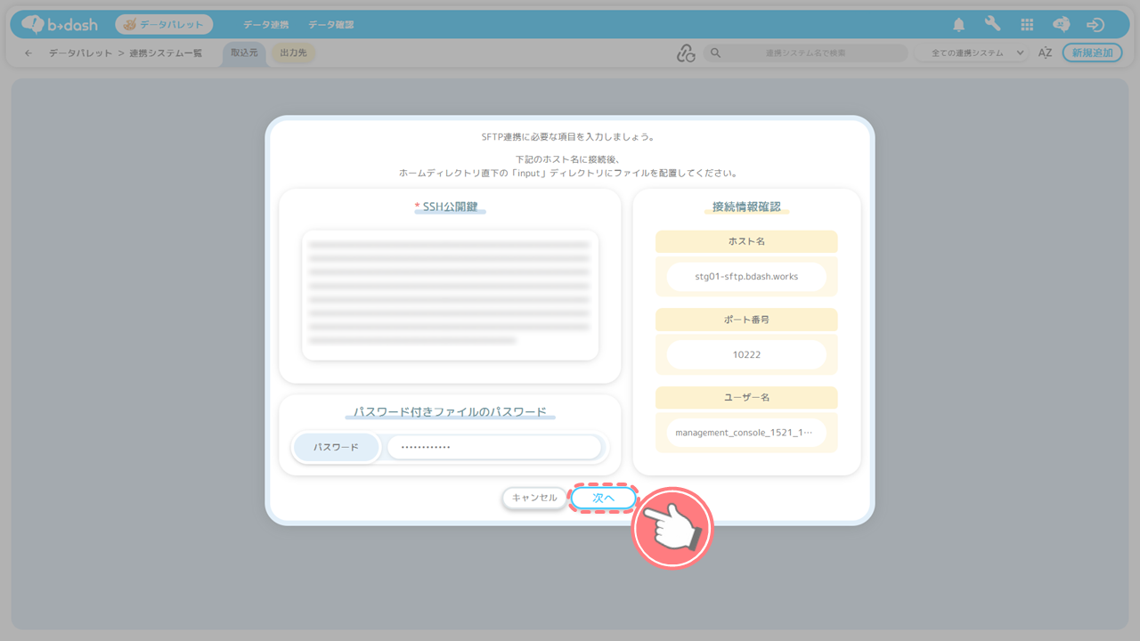Open the データパレット menu
Image resolution: width=1140 pixels, height=641 pixels.
[x=164, y=25]
